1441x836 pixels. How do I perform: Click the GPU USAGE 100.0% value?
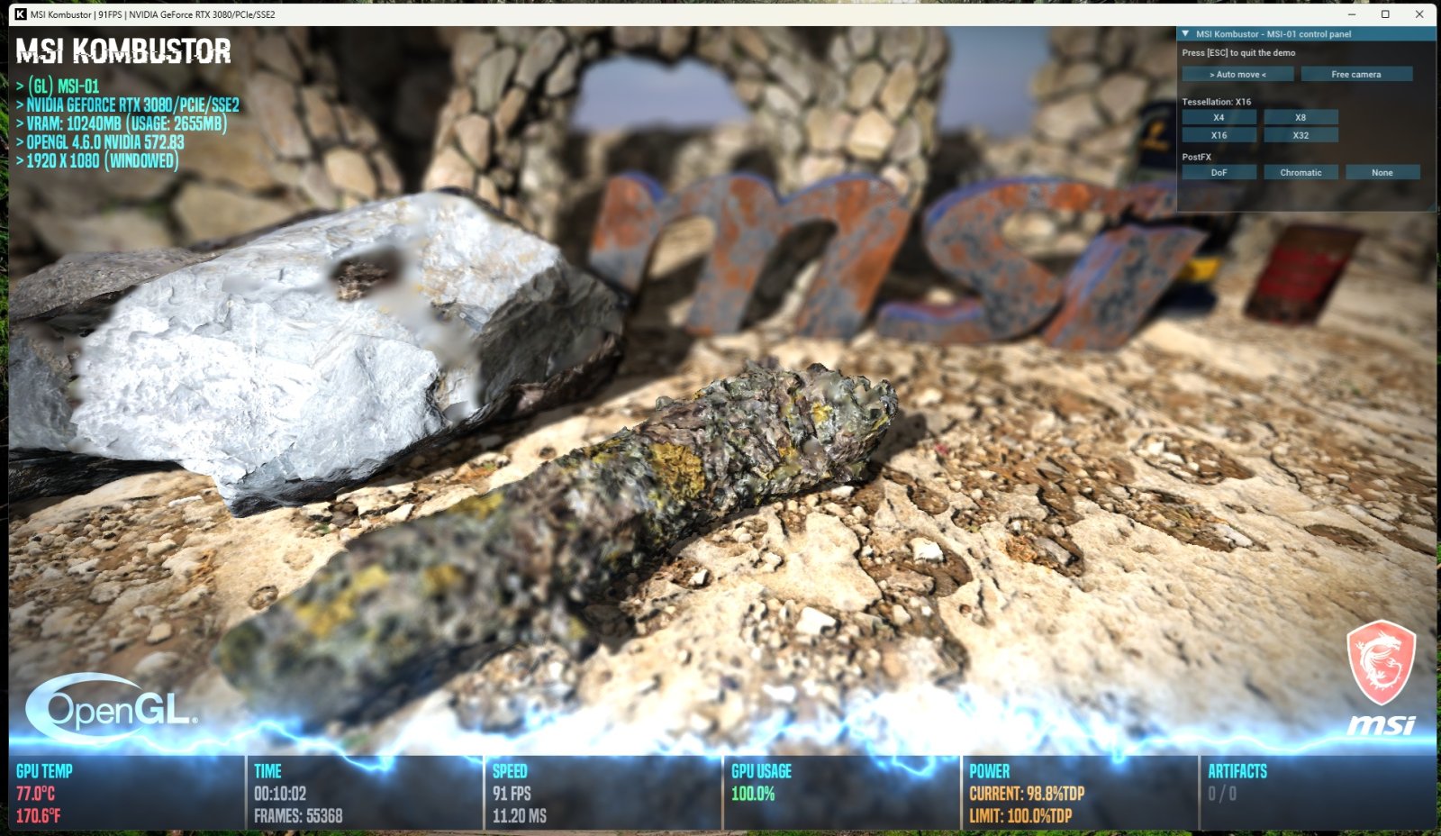(x=753, y=794)
